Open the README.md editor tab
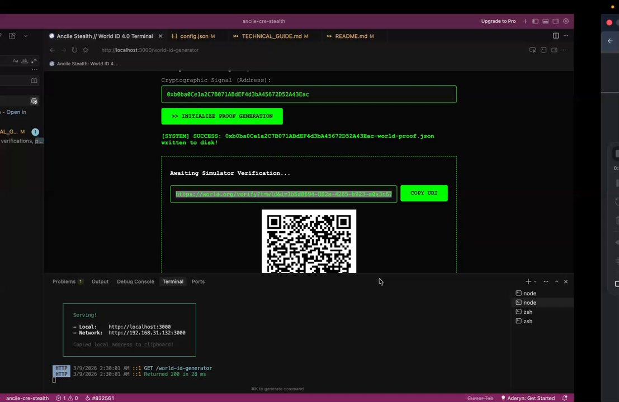619x402 pixels. pyautogui.click(x=351, y=36)
